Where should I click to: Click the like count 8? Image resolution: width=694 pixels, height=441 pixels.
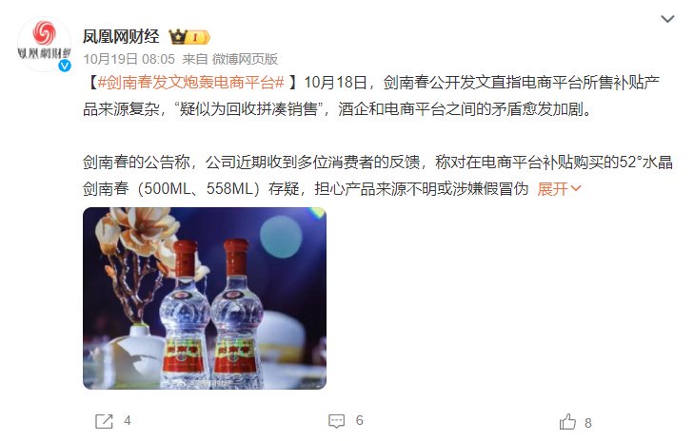pos(588,423)
